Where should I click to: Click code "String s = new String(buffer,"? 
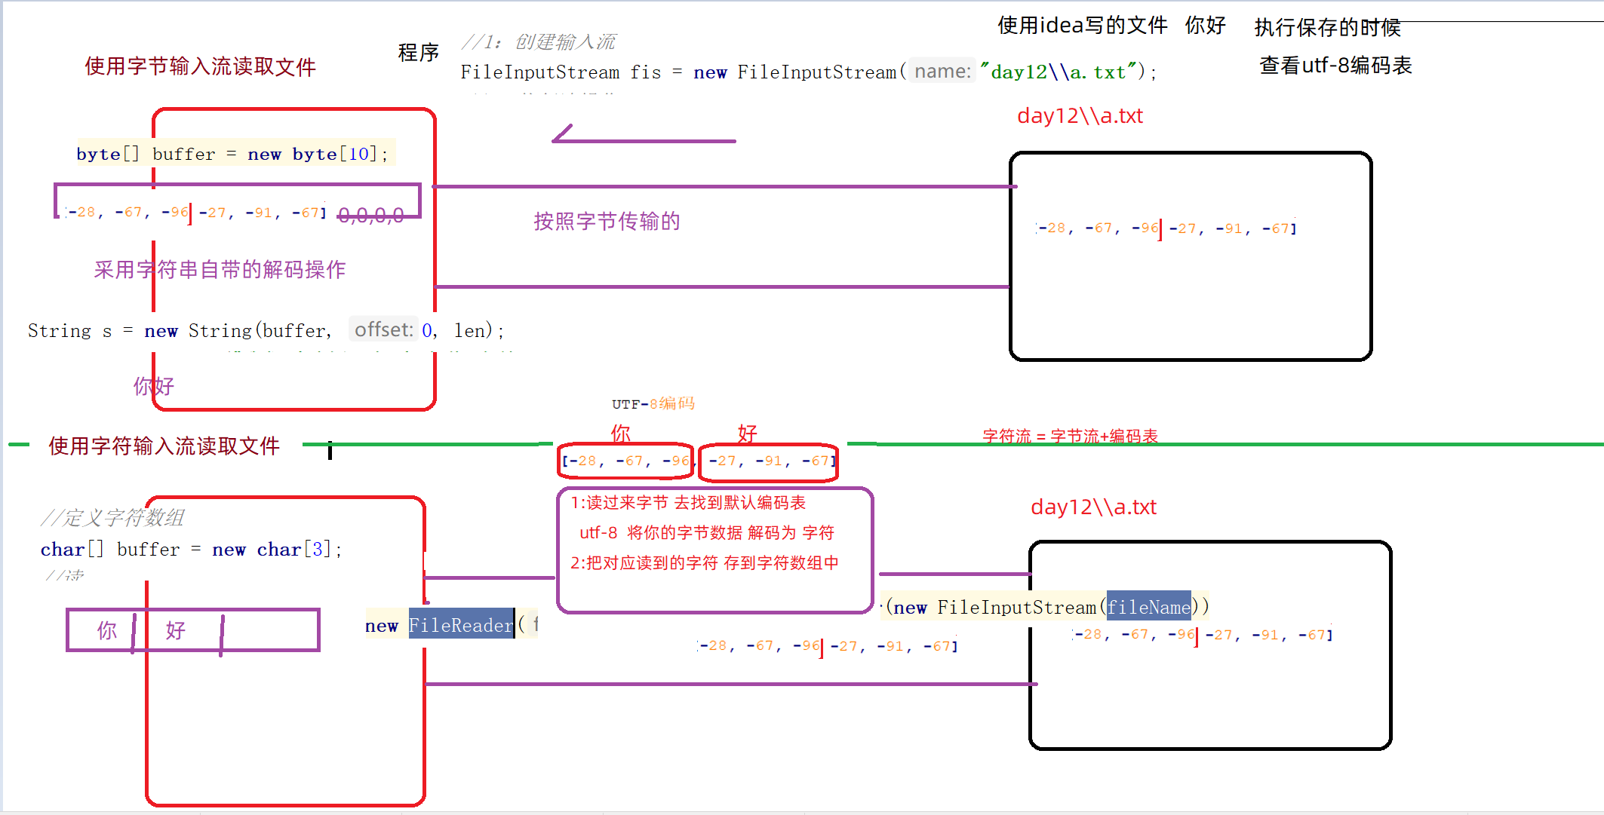tap(180, 330)
